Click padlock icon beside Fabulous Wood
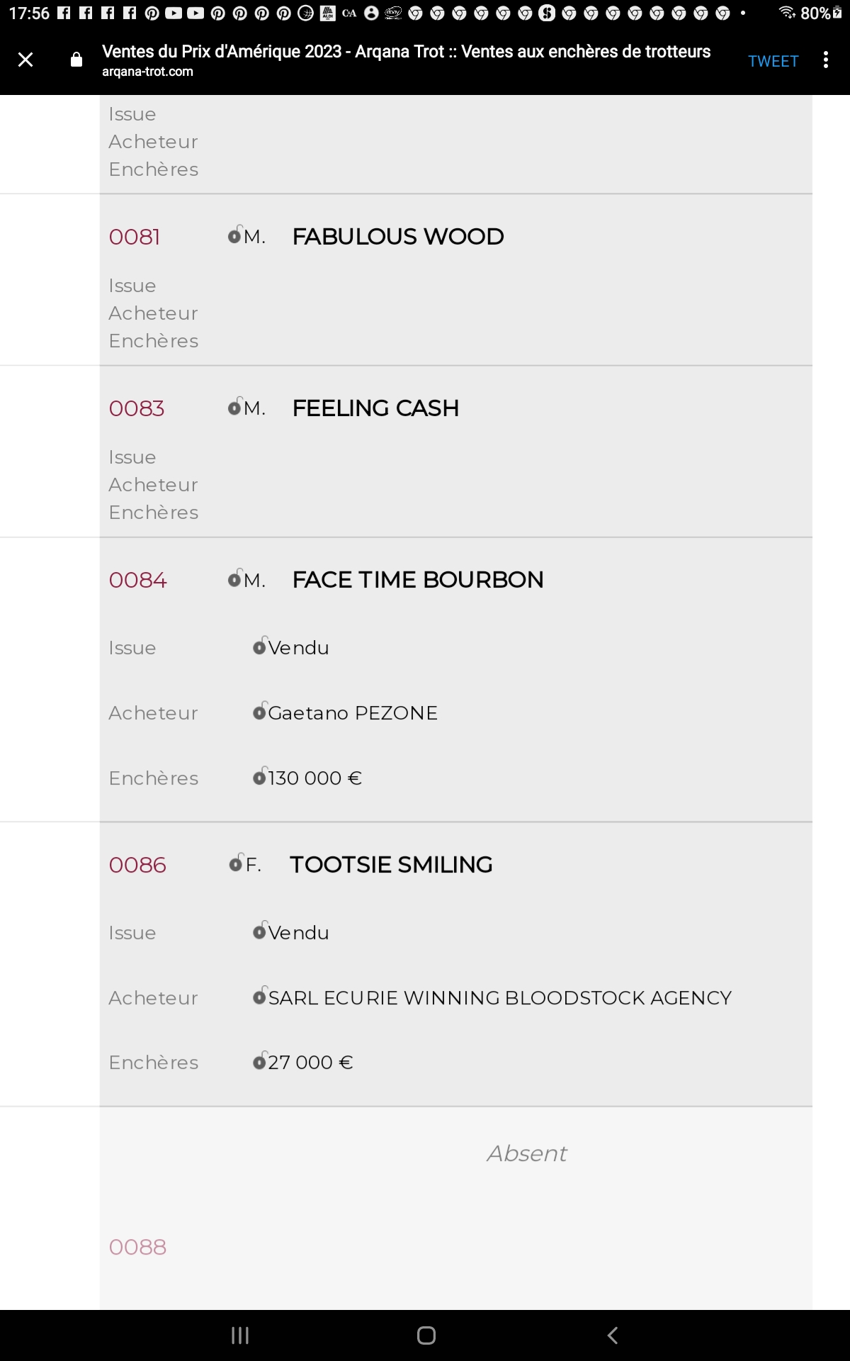The height and width of the screenshot is (1361, 850). pos(235,235)
